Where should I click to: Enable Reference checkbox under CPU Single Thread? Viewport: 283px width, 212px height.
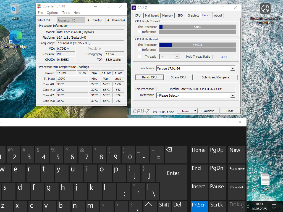coord(139,32)
